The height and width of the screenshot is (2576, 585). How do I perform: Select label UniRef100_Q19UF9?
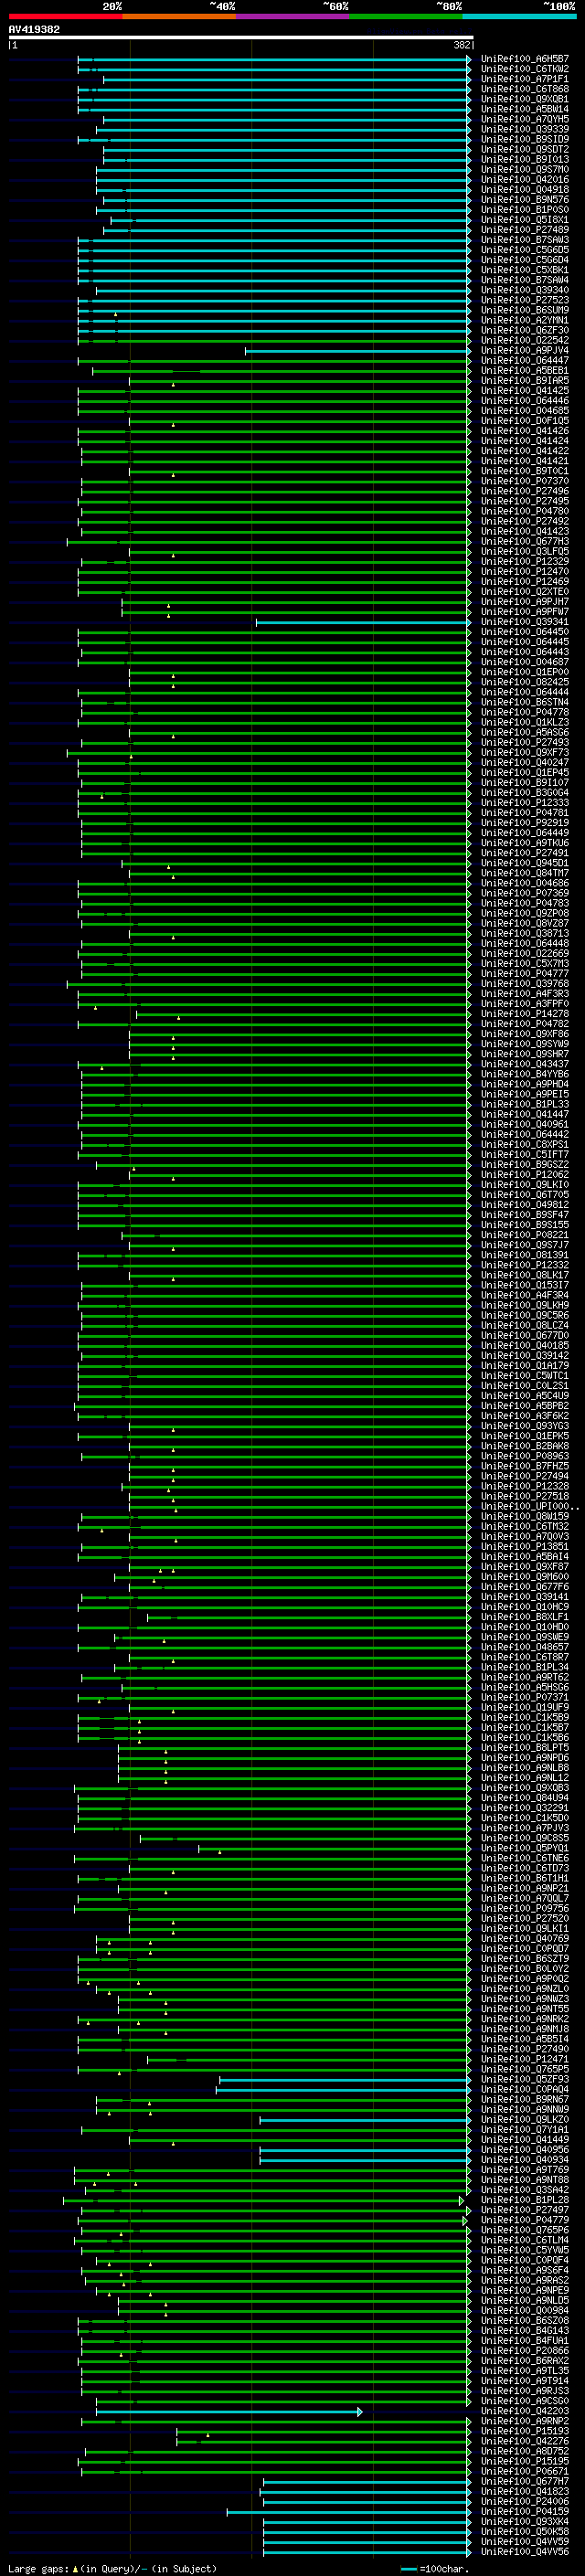[524, 1708]
